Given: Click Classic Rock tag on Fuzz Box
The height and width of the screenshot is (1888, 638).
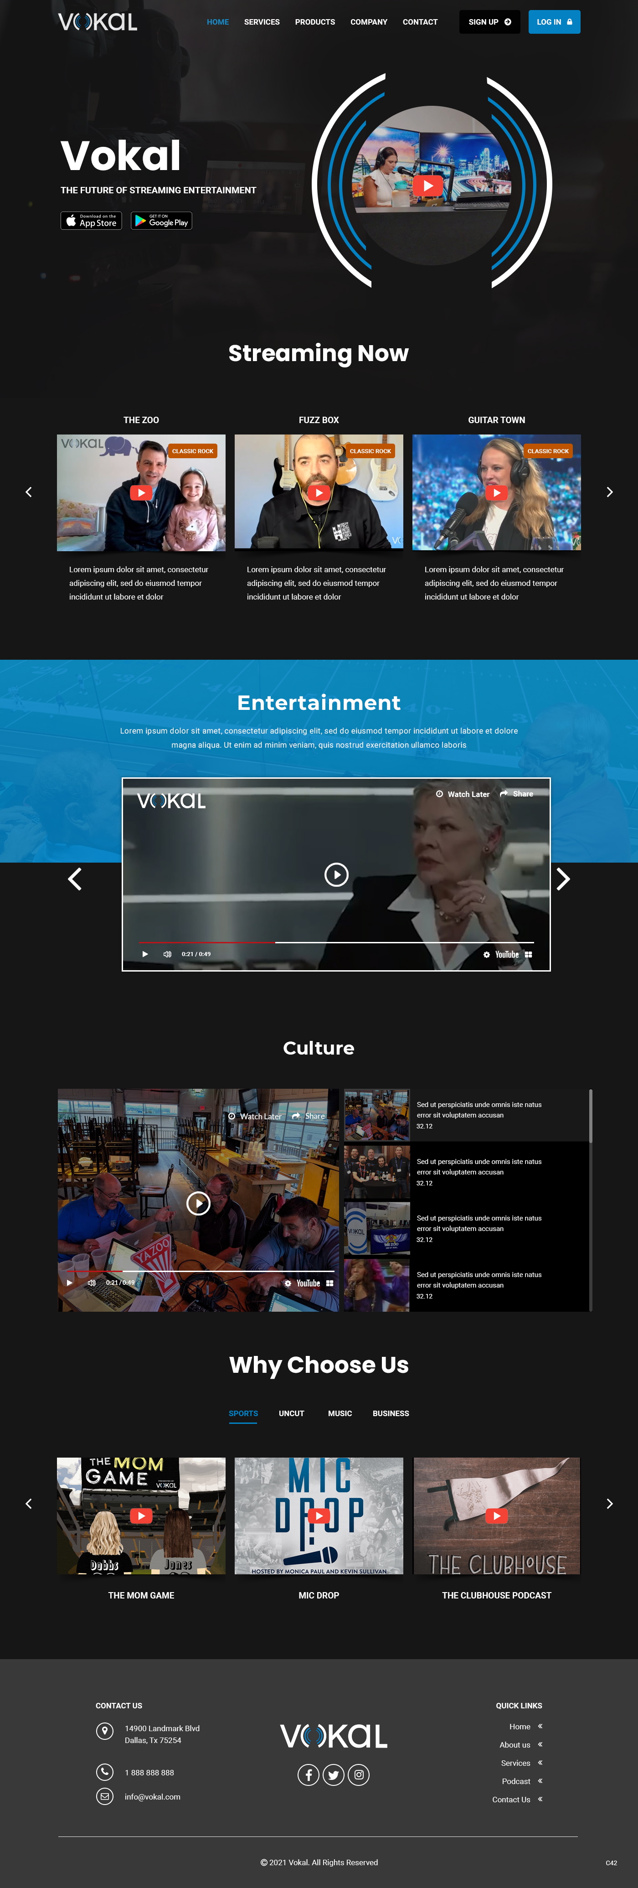Looking at the screenshot, I should [x=370, y=451].
